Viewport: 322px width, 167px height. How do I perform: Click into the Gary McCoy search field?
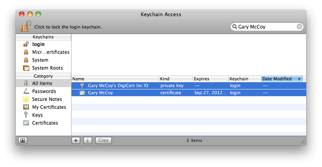pos(266,27)
